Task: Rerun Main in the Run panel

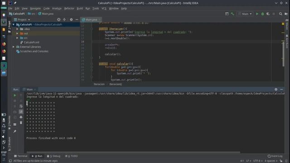Action: coord(15,96)
